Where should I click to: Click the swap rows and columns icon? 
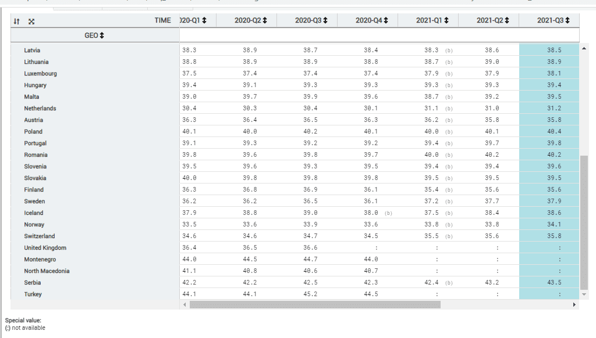click(x=17, y=21)
